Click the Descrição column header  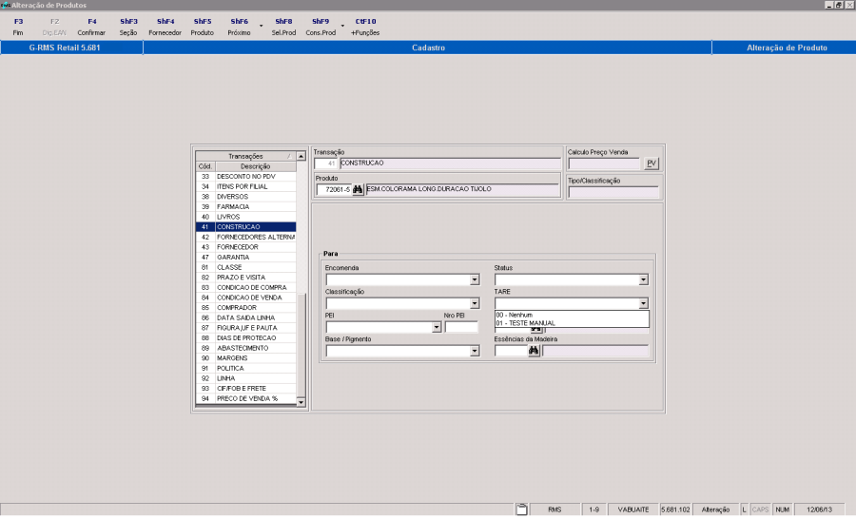[256, 166]
